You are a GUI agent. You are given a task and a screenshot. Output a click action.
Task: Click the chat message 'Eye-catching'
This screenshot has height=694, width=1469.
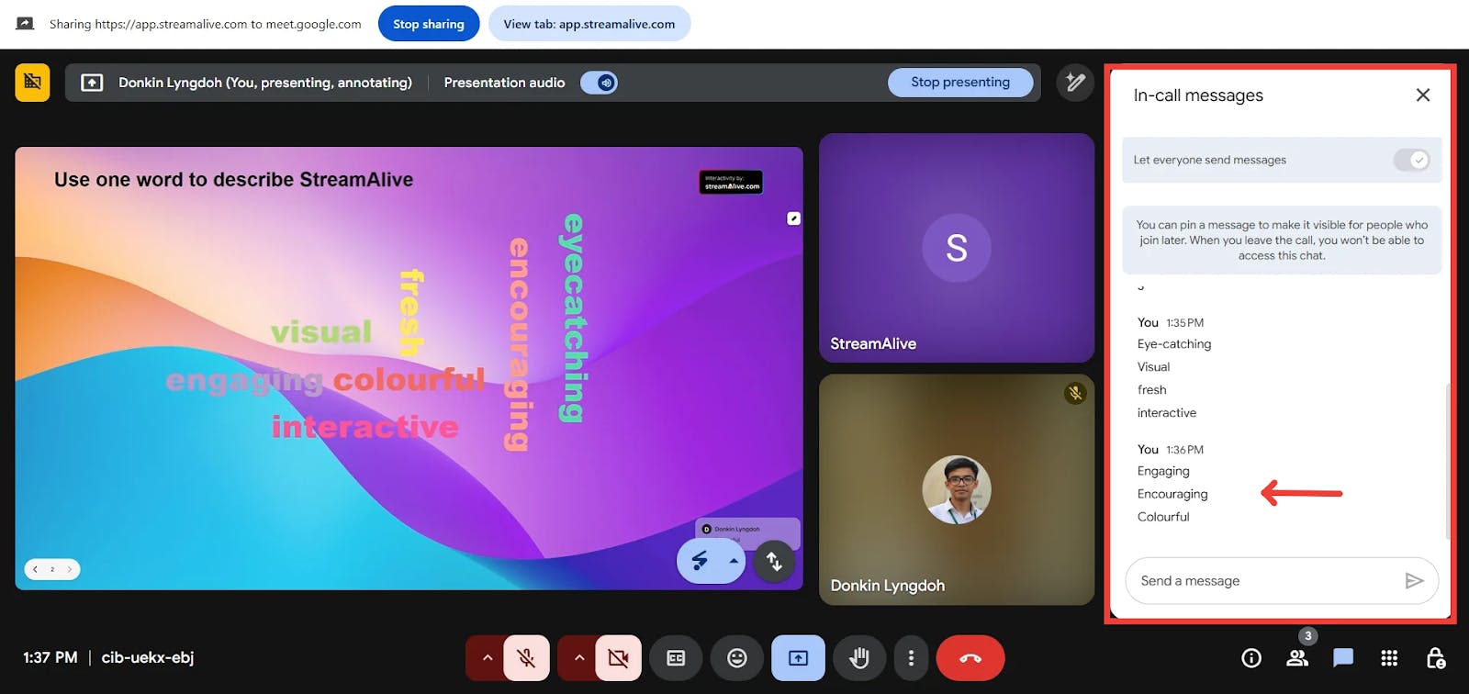pos(1174,344)
